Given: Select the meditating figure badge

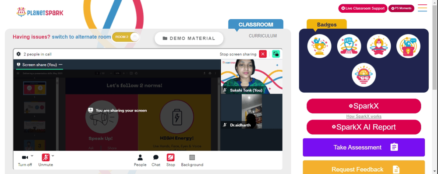Looking at the screenshot, I should tap(378, 46).
